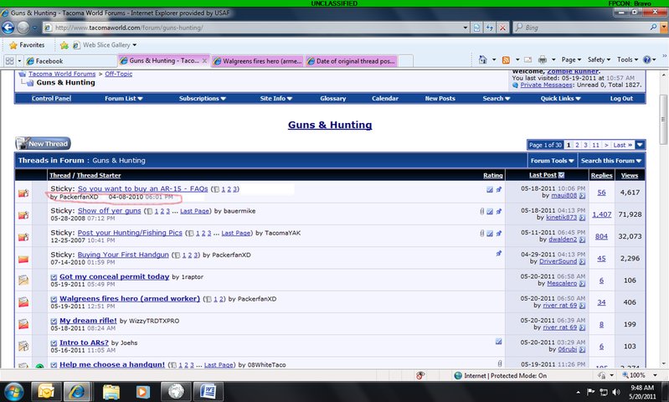Open the Forum Tools dropdown
The image size is (669, 402).
[x=552, y=161]
